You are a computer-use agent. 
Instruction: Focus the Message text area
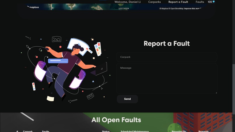pos(167,78)
